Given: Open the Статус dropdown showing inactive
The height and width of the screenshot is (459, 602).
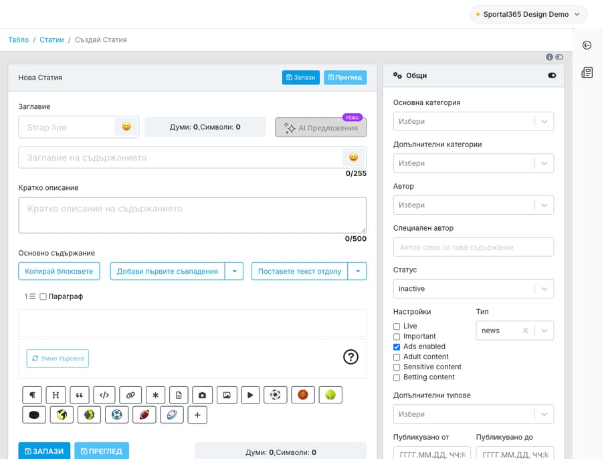Looking at the screenshot, I should tap(474, 288).
